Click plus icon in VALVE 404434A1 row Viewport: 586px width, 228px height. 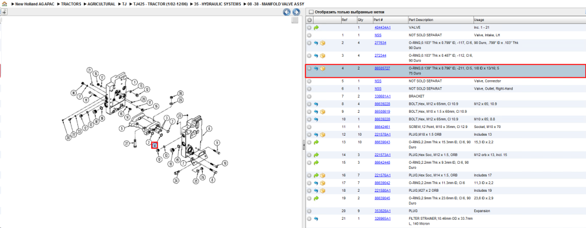309,27
